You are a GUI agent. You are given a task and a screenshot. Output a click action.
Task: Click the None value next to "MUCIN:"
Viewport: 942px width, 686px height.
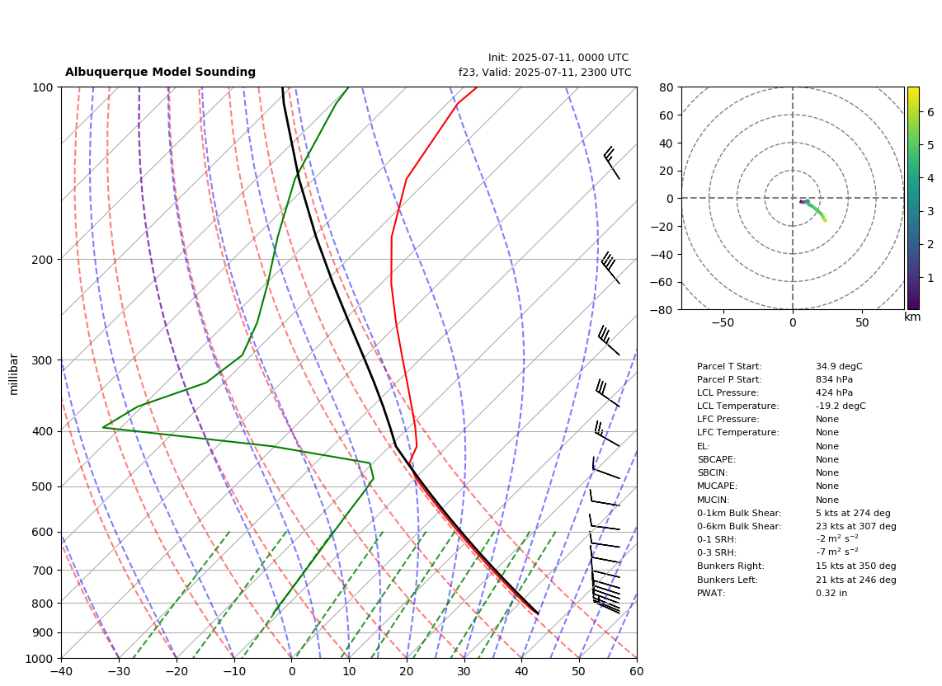[827, 500]
